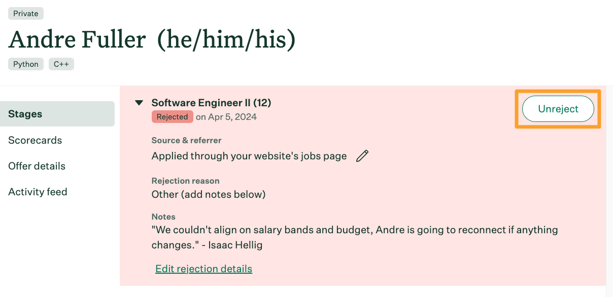
Task: Click the rejection date Apr 5, 2024
Action: click(226, 117)
